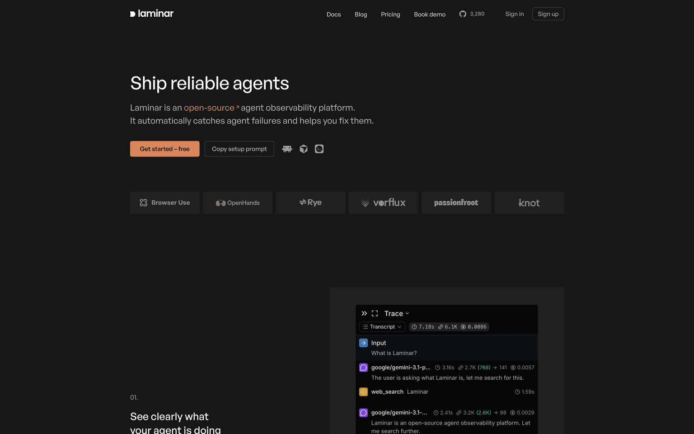Go to Pricing
The image size is (694, 434).
pos(390,14)
